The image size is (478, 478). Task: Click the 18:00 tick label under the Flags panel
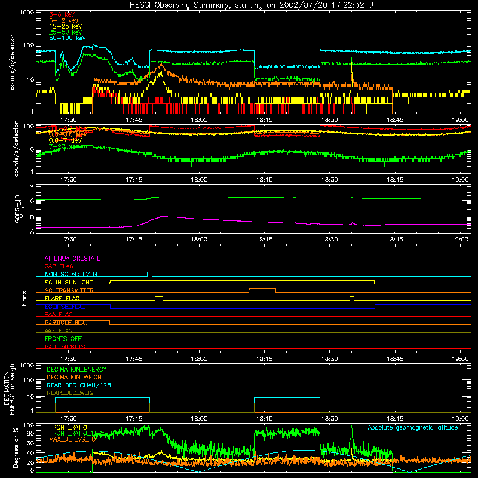tap(200, 359)
